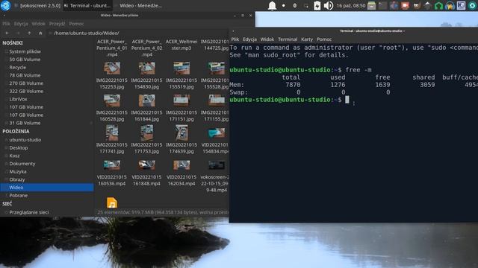Screen dimensions: 478x268
Task: Select the orange music file icon at bottom
Action: pyautogui.click(x=112, y=202)
